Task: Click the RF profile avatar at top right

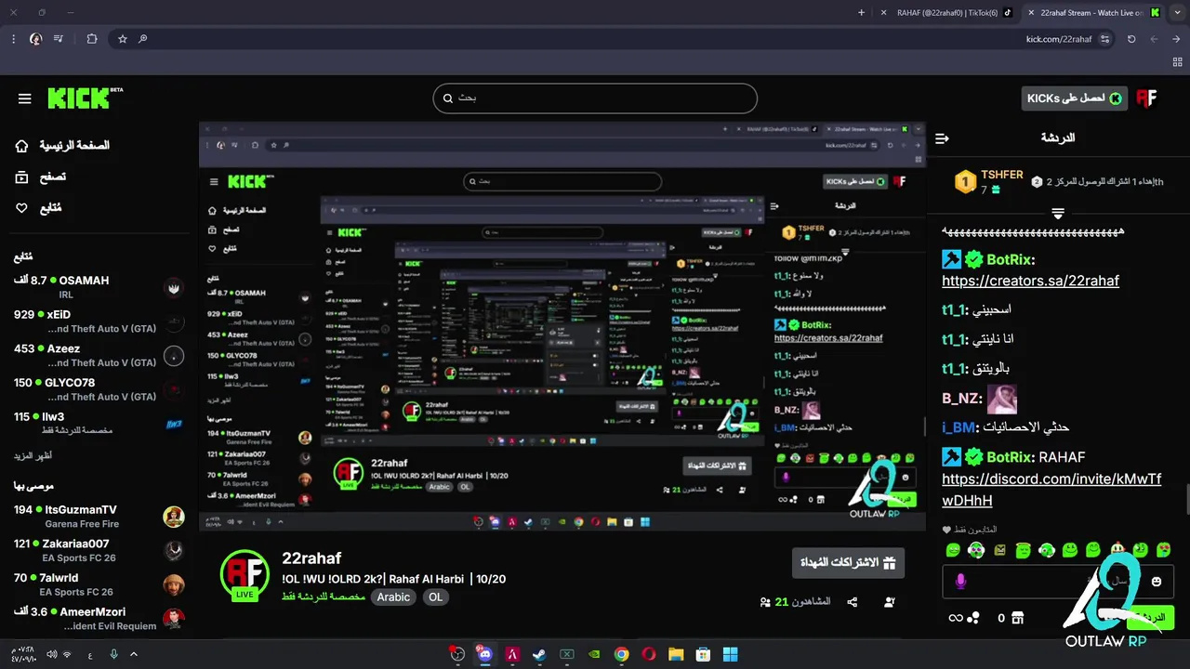Action: [x=1146, y=98]
